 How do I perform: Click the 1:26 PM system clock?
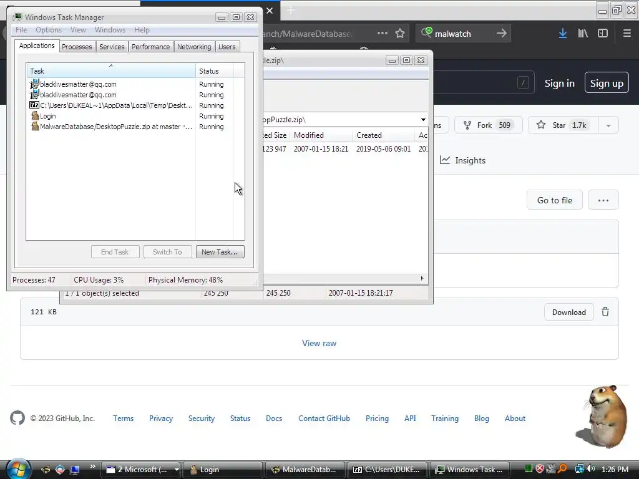(615, 469)
